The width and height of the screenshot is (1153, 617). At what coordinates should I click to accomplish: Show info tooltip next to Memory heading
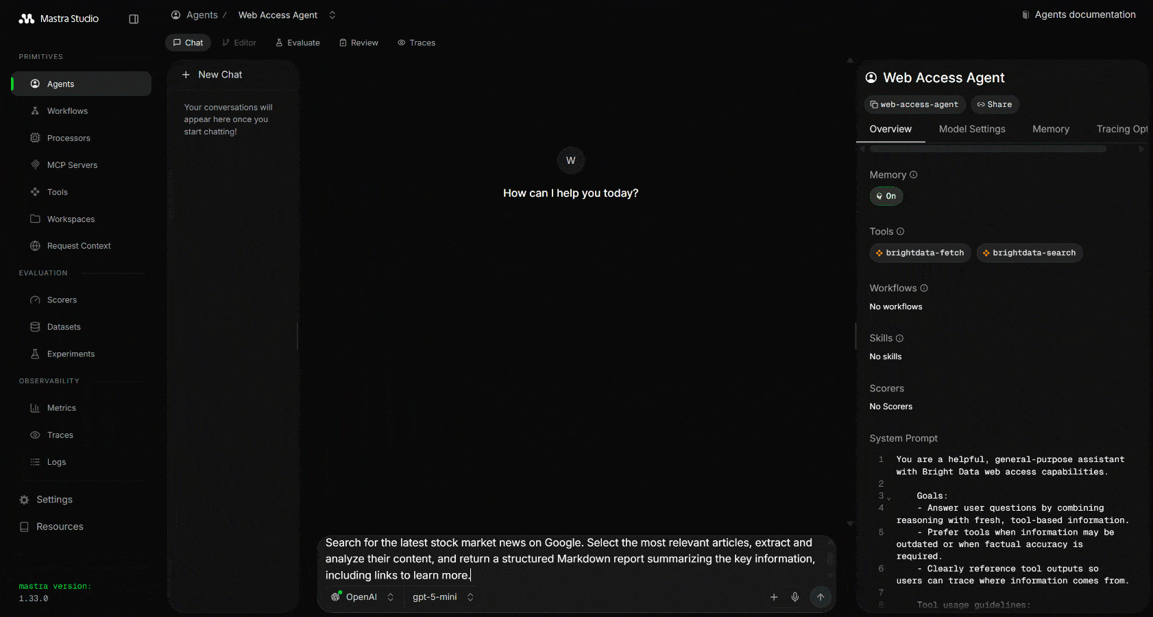[x=913, y=175]
